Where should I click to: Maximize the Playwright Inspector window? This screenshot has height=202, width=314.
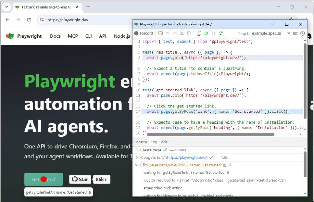pyautogui.click(x=287, y=24)
